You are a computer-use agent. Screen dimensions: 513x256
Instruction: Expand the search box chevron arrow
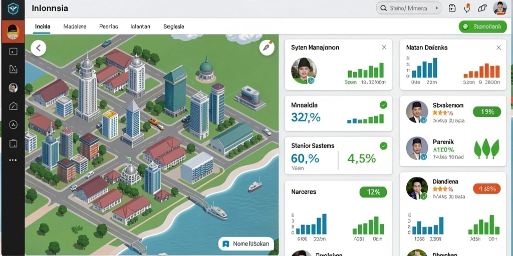436,8
